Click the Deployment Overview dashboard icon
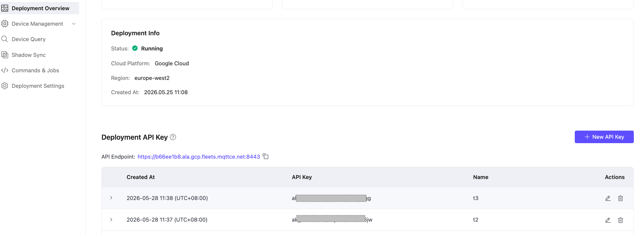 tap(5, 8)
